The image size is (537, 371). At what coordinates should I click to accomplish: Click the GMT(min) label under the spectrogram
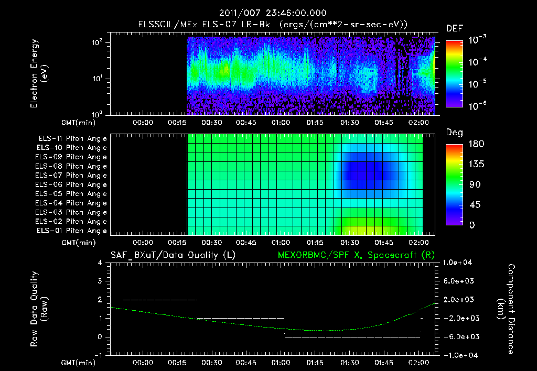pos(79,123)
